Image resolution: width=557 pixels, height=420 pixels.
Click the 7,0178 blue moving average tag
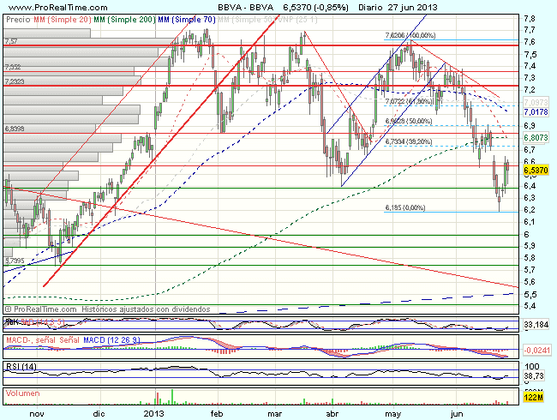[535, 112]
